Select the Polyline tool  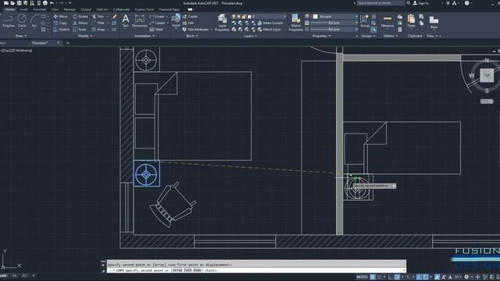pos(8,21)
